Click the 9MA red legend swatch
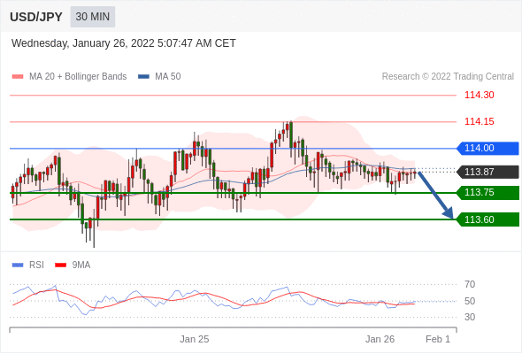 60,265
